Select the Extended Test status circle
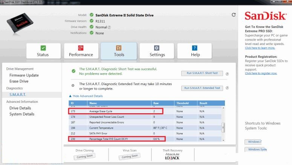292x165 pixels. (73, 85)
